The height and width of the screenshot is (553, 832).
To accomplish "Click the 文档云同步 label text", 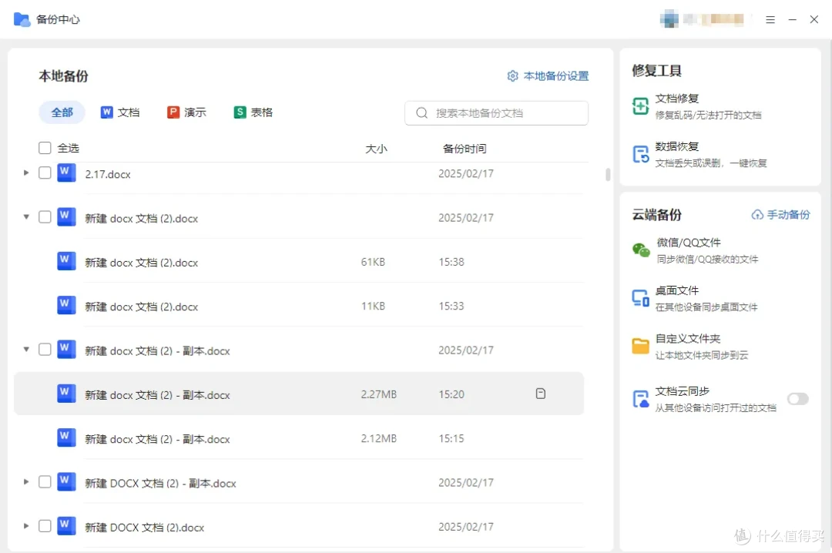I will (x=682, y=392).
